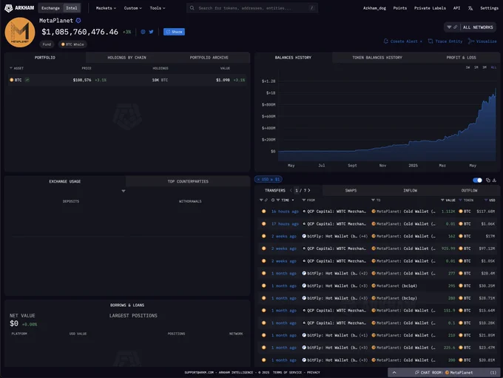Click the search magnifier icon
503x378 pixels.
(x=192, y=8)
